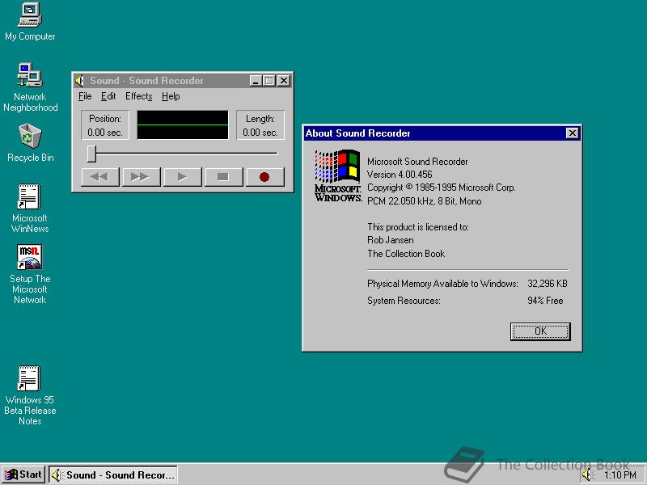The width and height of the screenshot is (647, 485).
Task: Click the Play button in Sound Recorder
Action: (x=183, y=177)
